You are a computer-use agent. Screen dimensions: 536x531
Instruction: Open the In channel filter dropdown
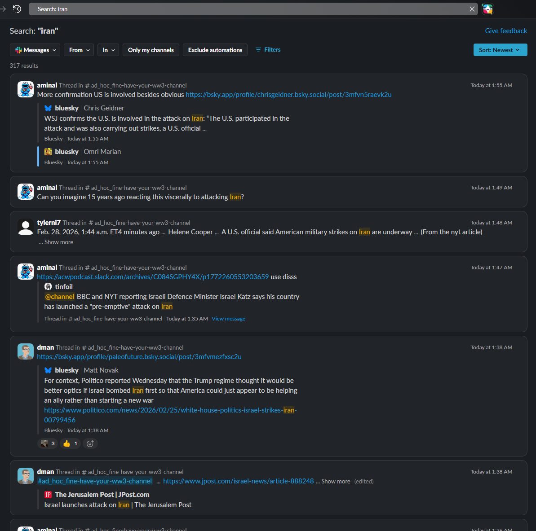coord(108,50)
